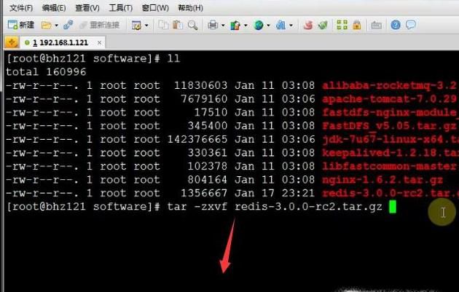Image resolution: width=459 pixels, height=292 pixels.
Task: Click the nginx-1.6.2.tar.gz file name
Action: point(382,180)
